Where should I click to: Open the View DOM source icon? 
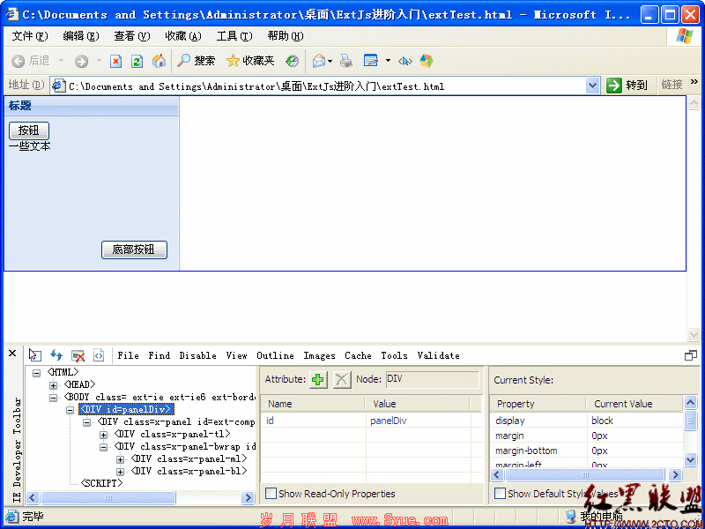(99, 355)
